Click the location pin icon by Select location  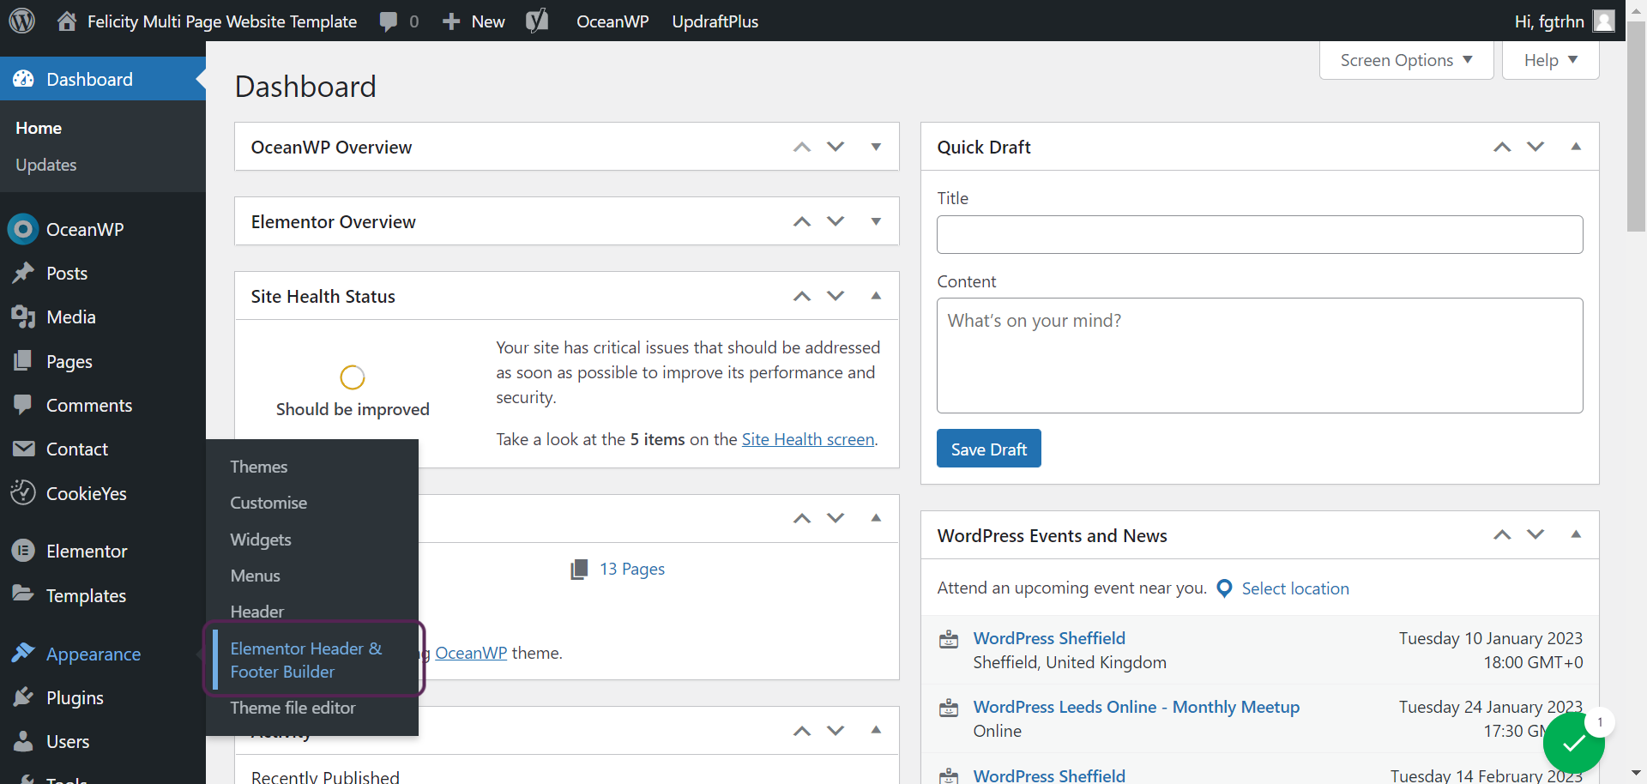tap(1225, 588)
